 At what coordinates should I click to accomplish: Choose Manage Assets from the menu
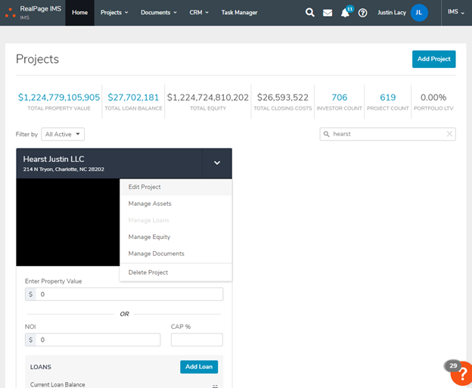pos(150,203)
